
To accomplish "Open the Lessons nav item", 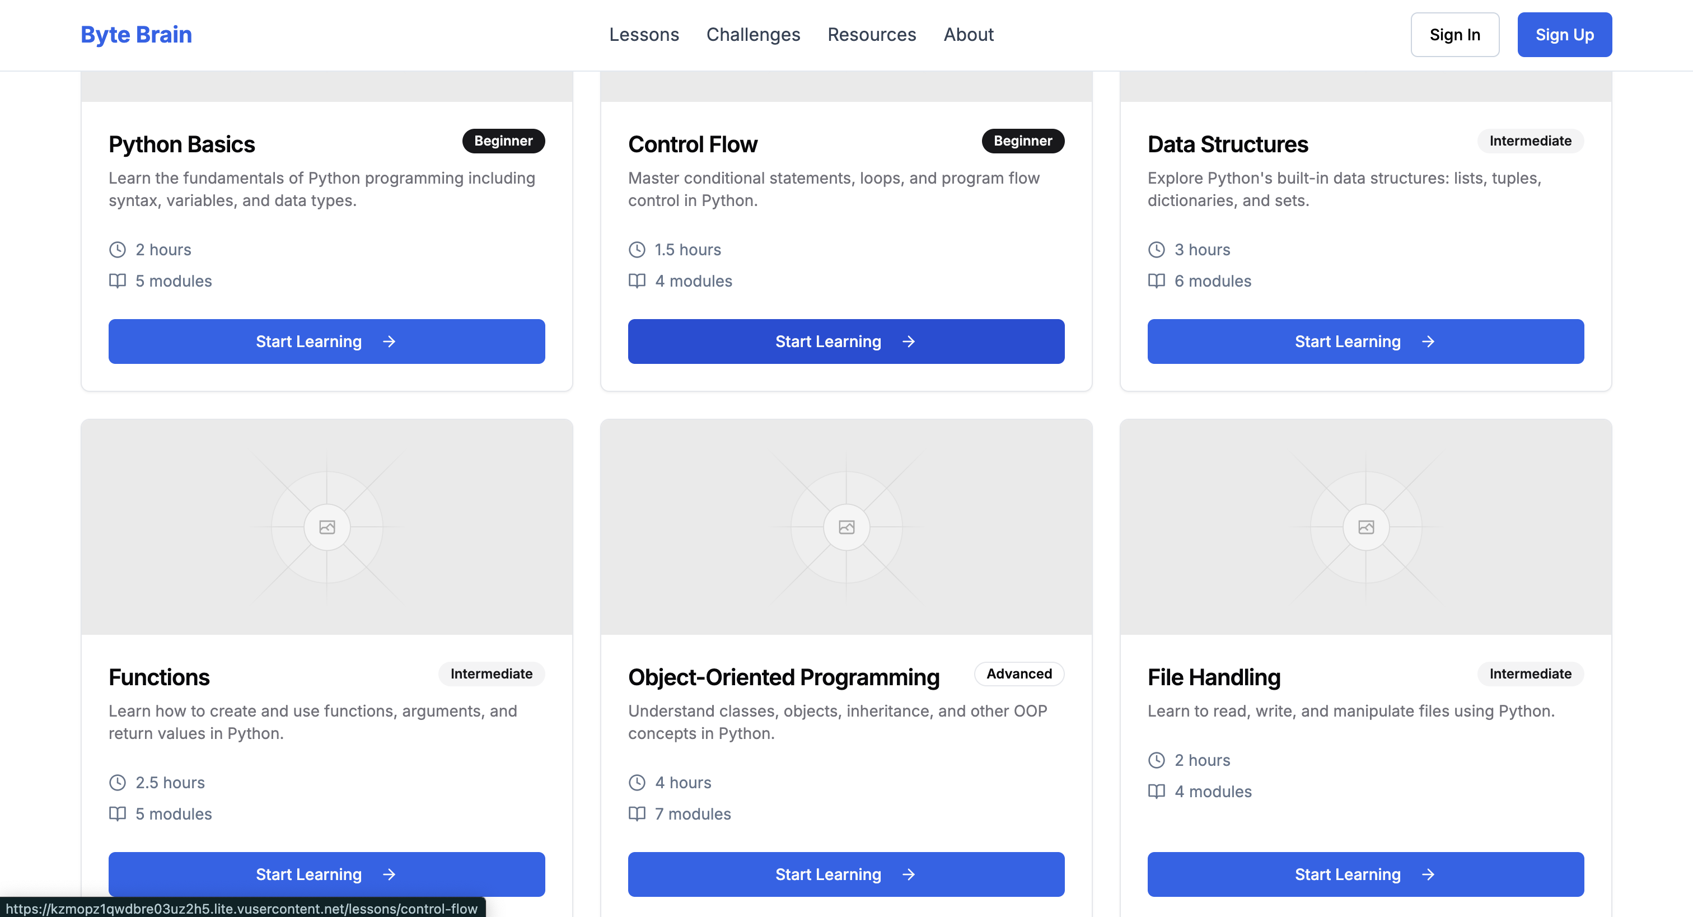I will (643, 35).
